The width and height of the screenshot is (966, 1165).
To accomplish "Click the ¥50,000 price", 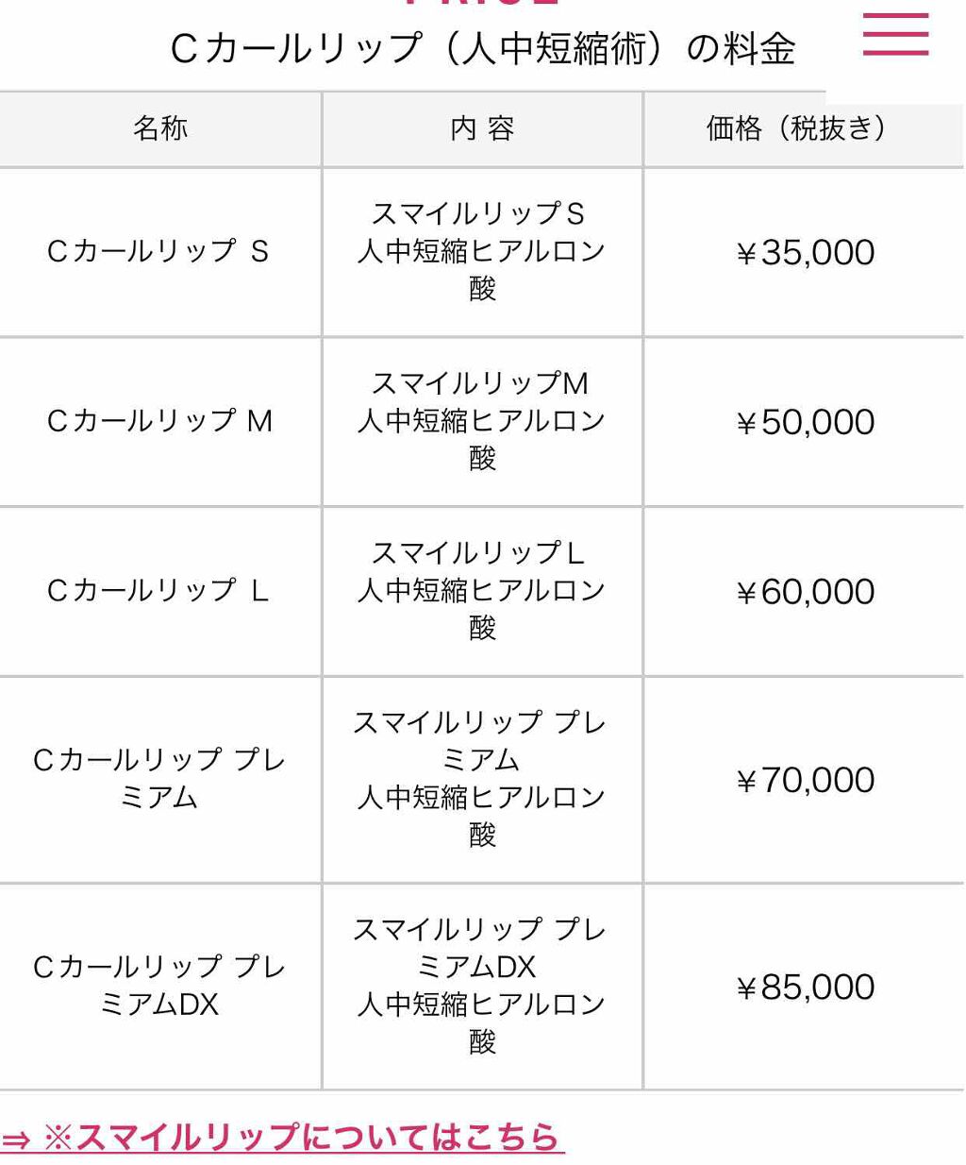I will point(805,422).
